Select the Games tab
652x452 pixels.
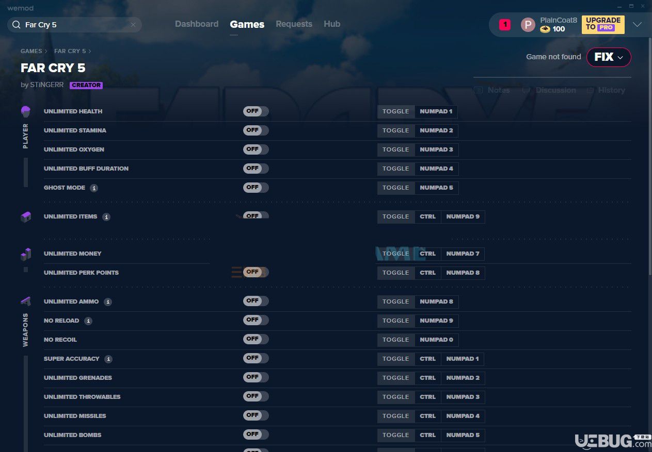247,24
